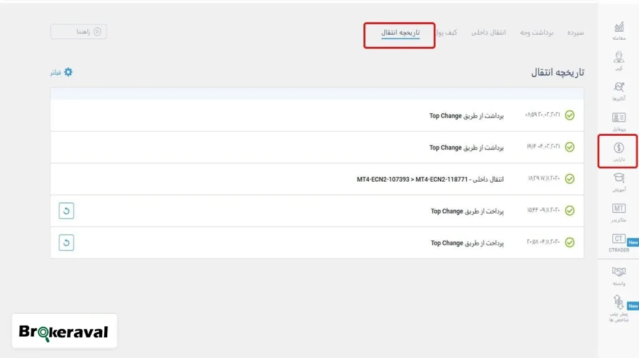This screenshot has width=639, height=358.
Task: Click the MT متاتریدر sidebar icon
Action: pyautogui.click(x=618, y=212)
